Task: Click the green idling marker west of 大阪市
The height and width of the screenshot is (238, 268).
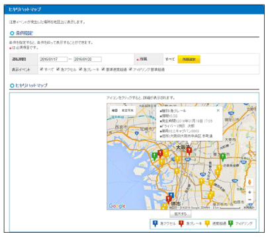Action: point(155,156)
